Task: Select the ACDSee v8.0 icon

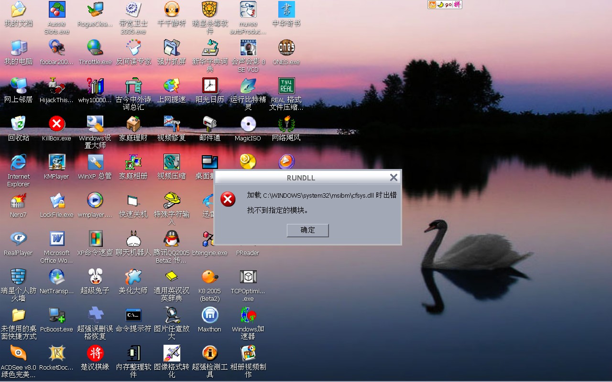Action: tap(18, 353)
